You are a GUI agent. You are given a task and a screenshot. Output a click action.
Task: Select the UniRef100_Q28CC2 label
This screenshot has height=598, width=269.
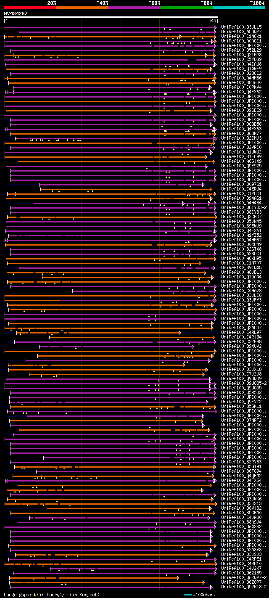[241, 73]
